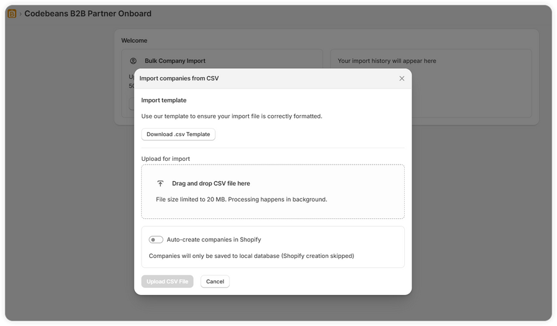
Task: Click the import history placeholder text
Action: pyautogui.click(x=387, y=61)
